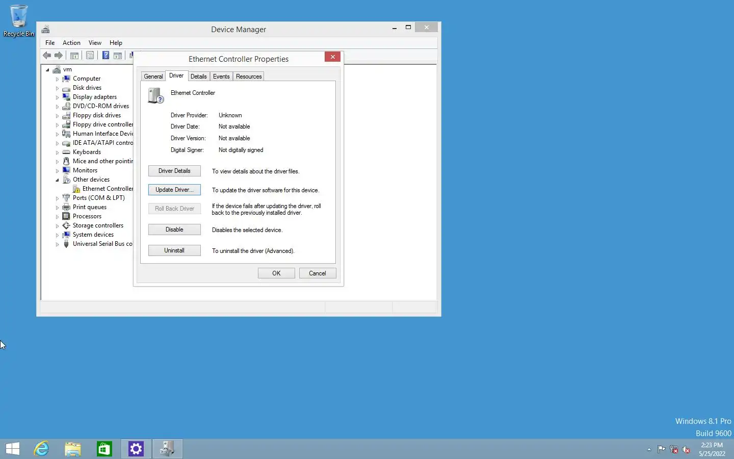Click the Uninstall button
The image size is (734, 459).
tap(174, 250)
